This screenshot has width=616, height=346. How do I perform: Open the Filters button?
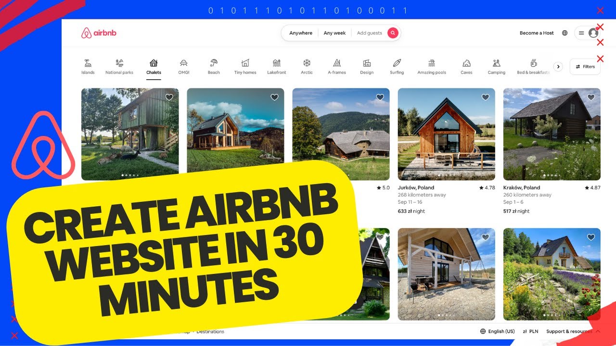(x=585, y=67)
